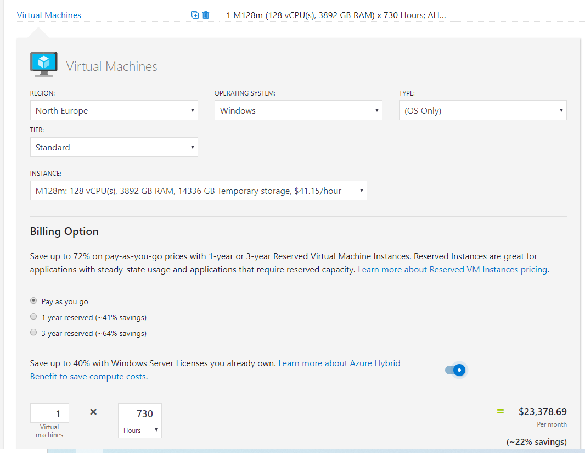Choose 1 year reserved billing option
The height and width of the screenshot is (453, 585).
[x=34, y=317]
